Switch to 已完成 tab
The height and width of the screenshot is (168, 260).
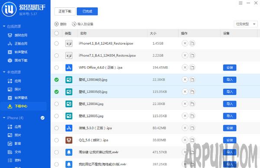pyautogui.click(x=87, y=11)
